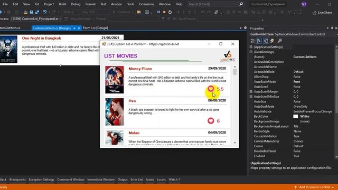Viewport: 338px width, 190px height.
Task: Click the List Movies vertical scrollbar thumb
Action: (234, 72)
